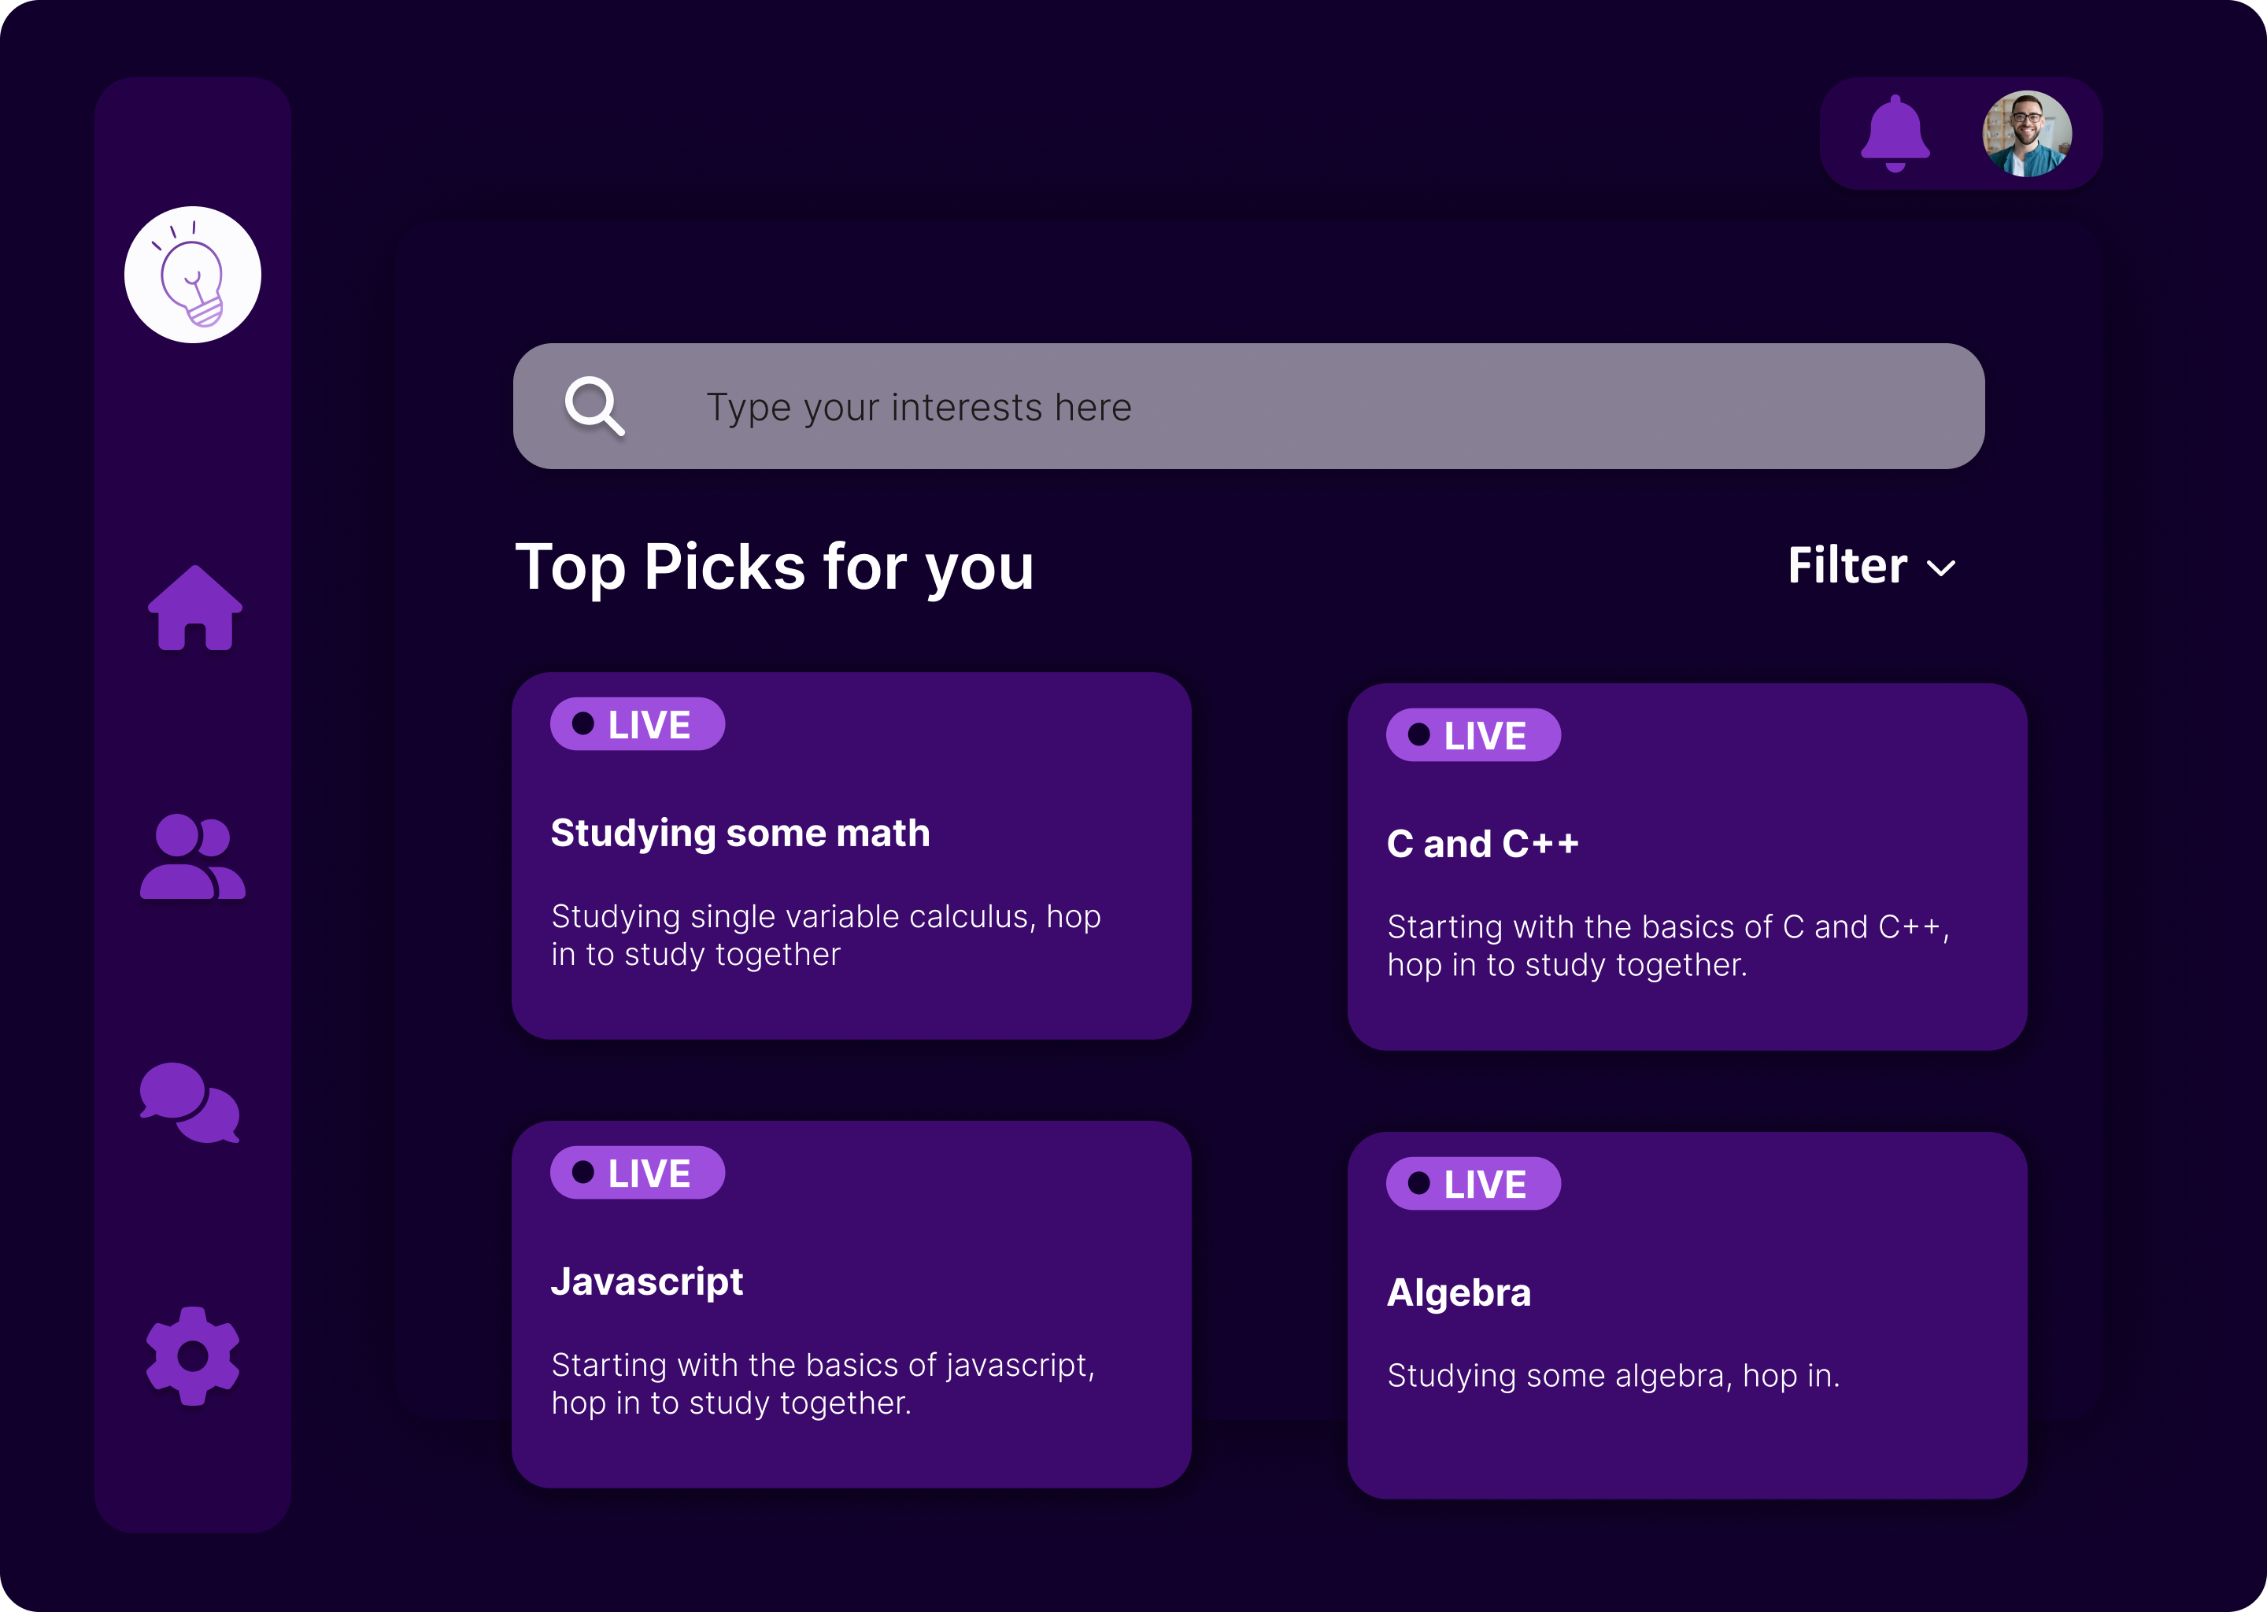Image resolution: width=2267 pixels, height=1612 pixels.
Task: Click the notification bell icon
Action: 1895,133
